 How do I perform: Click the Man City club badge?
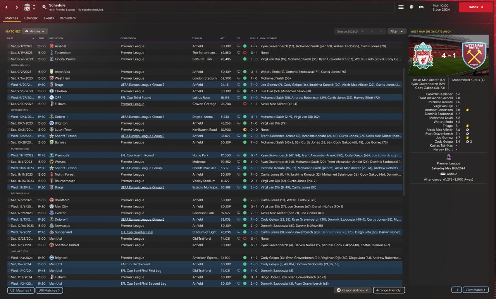click(52, 207)
